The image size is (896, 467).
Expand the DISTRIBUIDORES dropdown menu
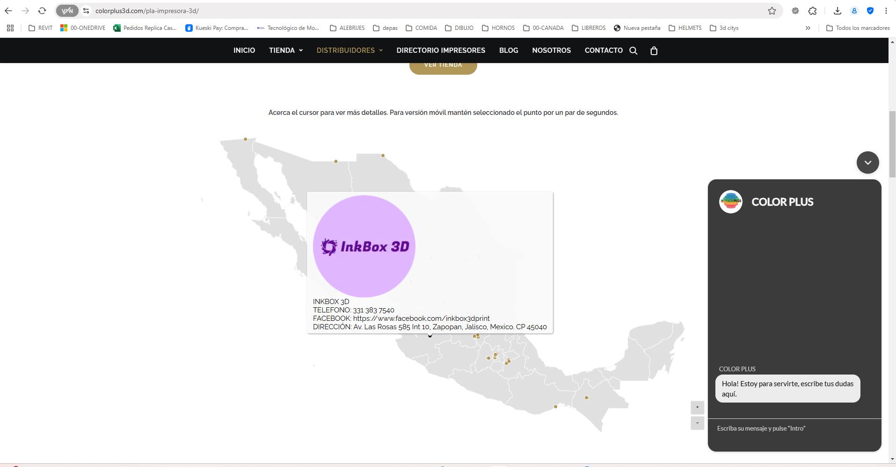pyautogui.click(x=350, y=50)
